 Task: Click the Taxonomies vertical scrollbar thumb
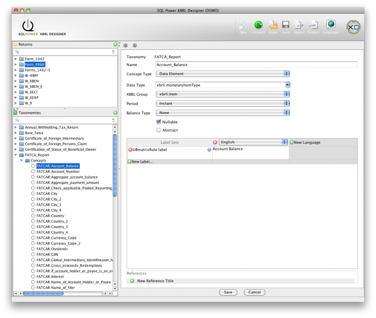[115, 165]
